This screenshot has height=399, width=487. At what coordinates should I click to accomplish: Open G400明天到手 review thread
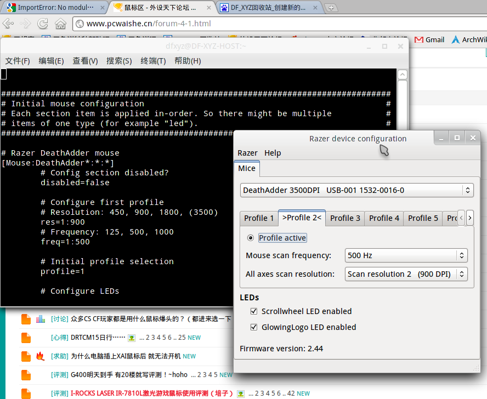[x=129, y=375]
